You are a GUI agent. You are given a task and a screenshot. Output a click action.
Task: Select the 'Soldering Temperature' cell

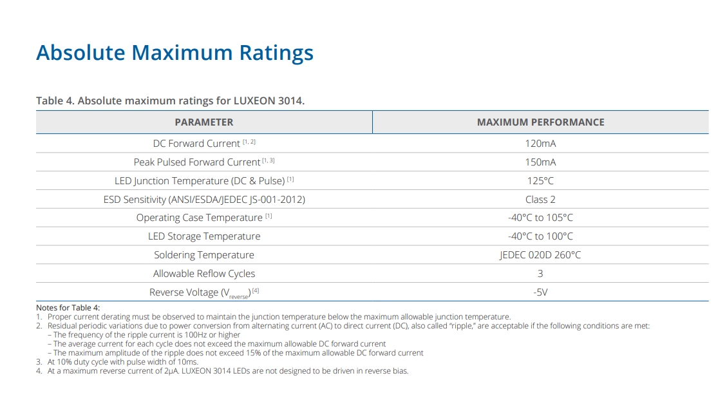[x=204, y=254]
